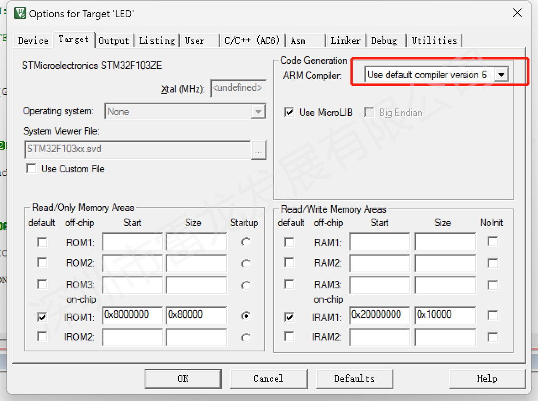Click the ROM1 Start field
This screenshot has width=538, height=401.
pyautogui.click(x=132, y=242)
